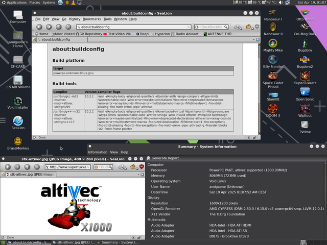Open the Tools menu in SeaLion
Viewport: 327px width, 245px height.
pos(107,19)
